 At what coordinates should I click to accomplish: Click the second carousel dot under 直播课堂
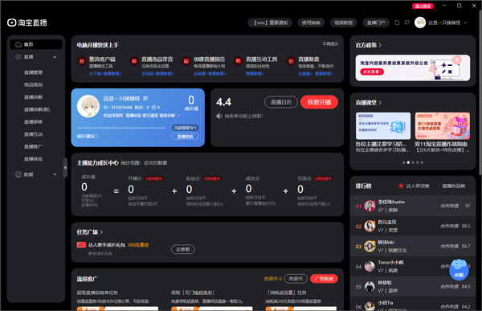tap(408, 162)
